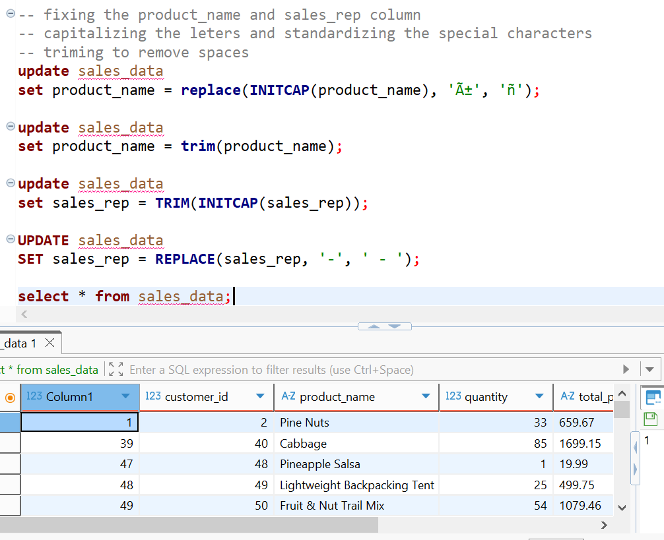The height and width of the screenshot is (540, 664).
Task: Select the quantity column header
Action: click(x=496, y=397)
